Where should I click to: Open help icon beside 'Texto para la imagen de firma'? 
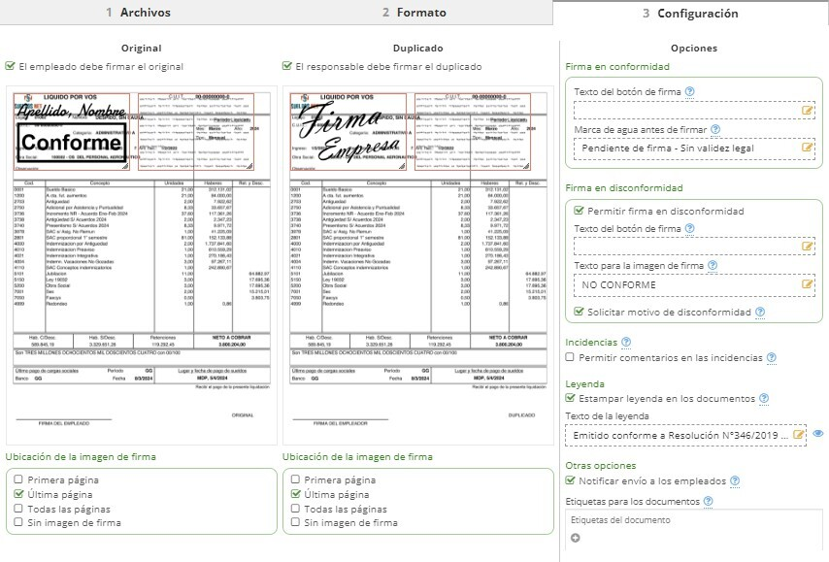[713, 265]
